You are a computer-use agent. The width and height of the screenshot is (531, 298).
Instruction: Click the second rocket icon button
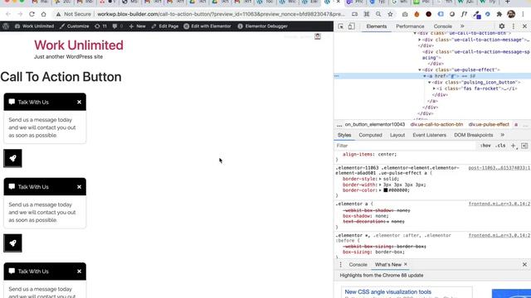pos(12,243)
